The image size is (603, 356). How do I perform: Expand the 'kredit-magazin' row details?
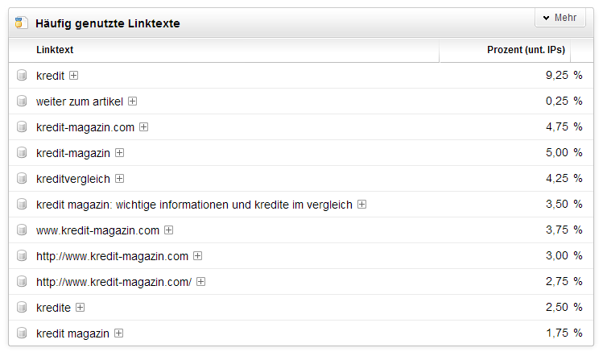tap(119, 153)
